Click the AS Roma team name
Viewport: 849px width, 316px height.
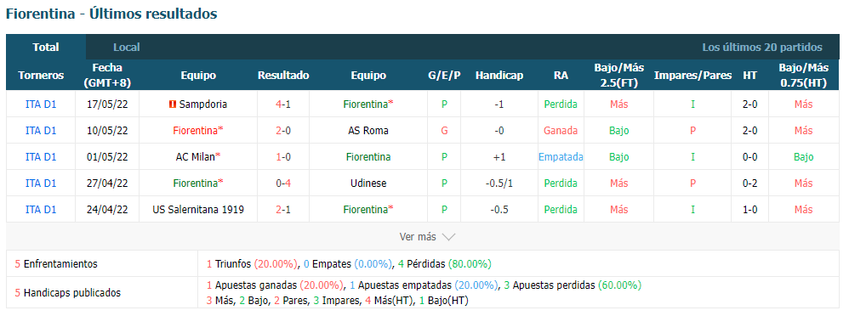(x=368, y=131)
